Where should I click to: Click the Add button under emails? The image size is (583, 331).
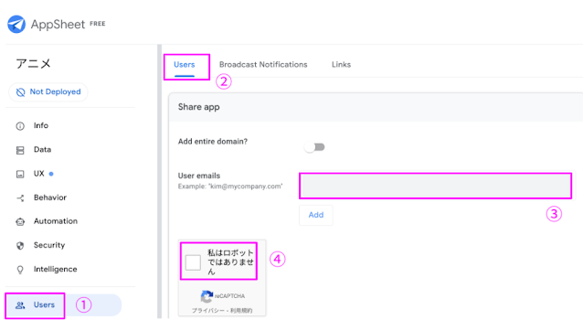point(316,215)
